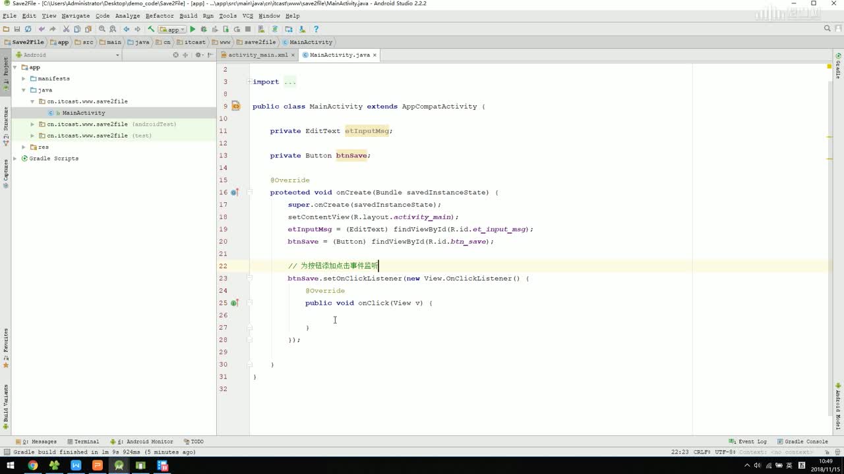Sync project with Gradle files icon

[274, 29]
